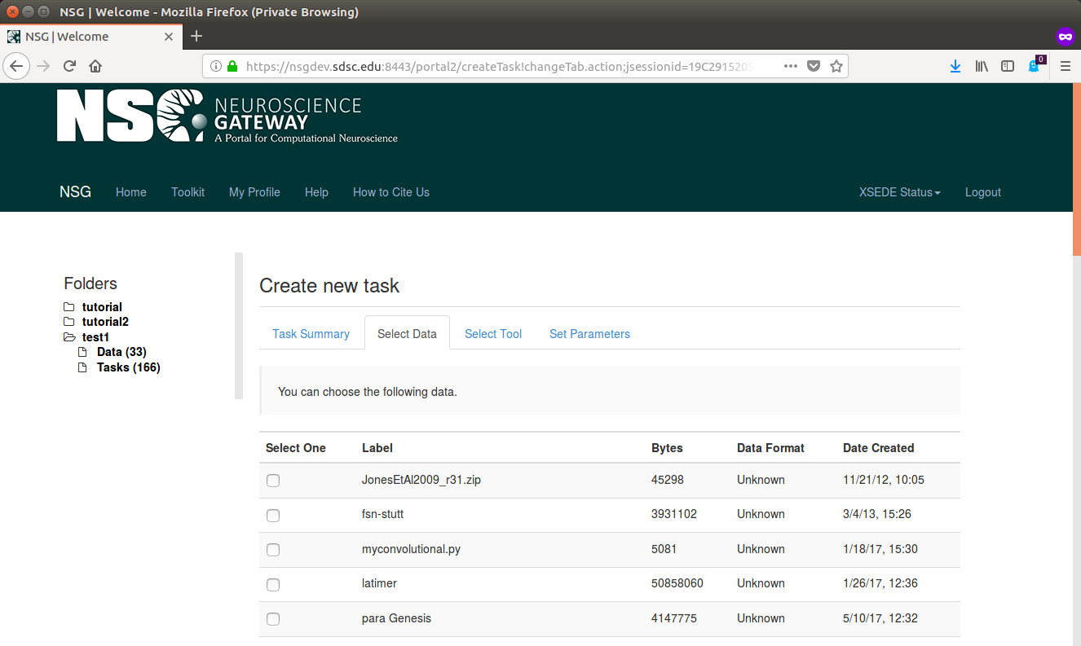Open the Firefox hamburger menu

[x=1065, y=66]
